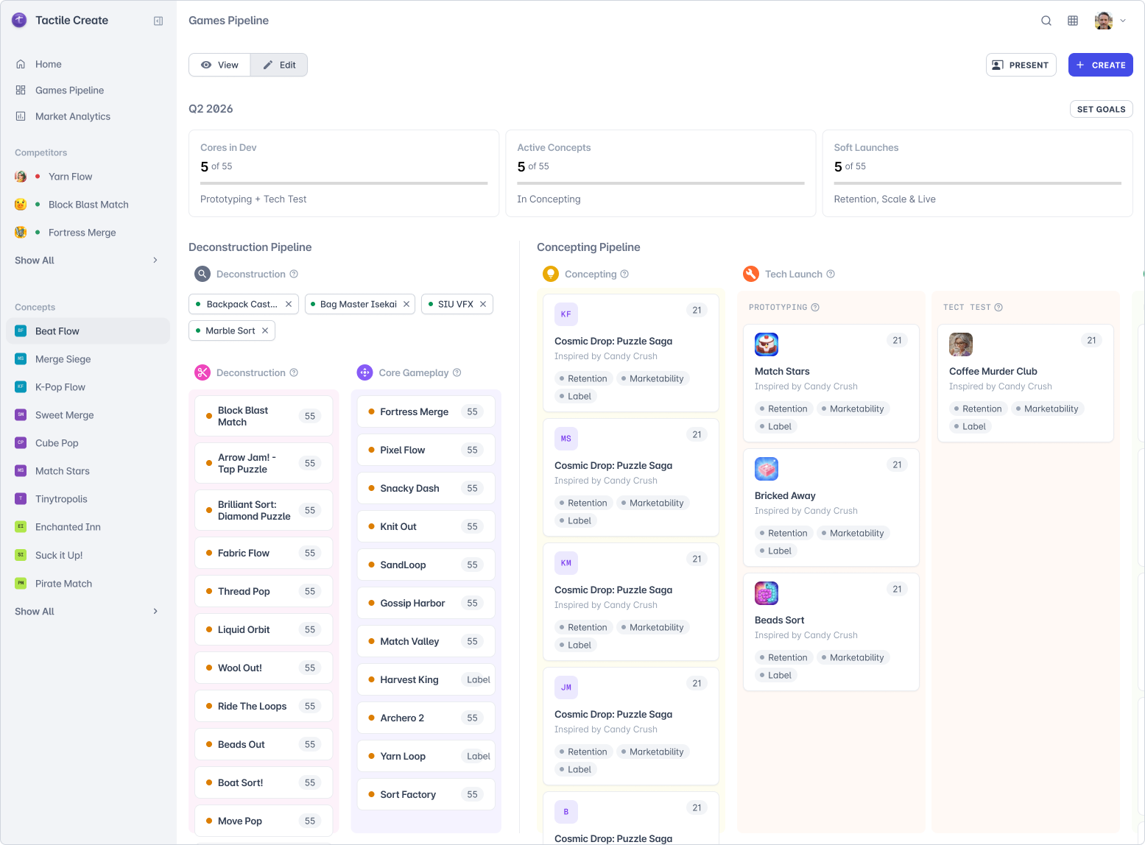Image resolution: width=1145 pixels, height=845 pixels.
Task: Click the gray Deconstruction search icon
Action: click(x=202, y=274)
